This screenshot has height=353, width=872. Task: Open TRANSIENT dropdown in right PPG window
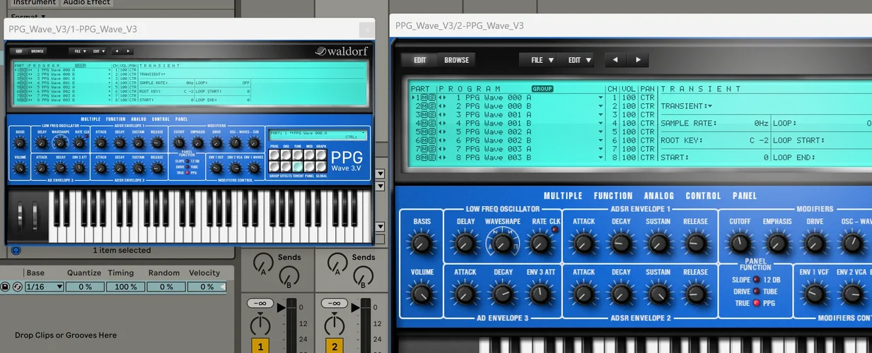[x=687, y=106]
